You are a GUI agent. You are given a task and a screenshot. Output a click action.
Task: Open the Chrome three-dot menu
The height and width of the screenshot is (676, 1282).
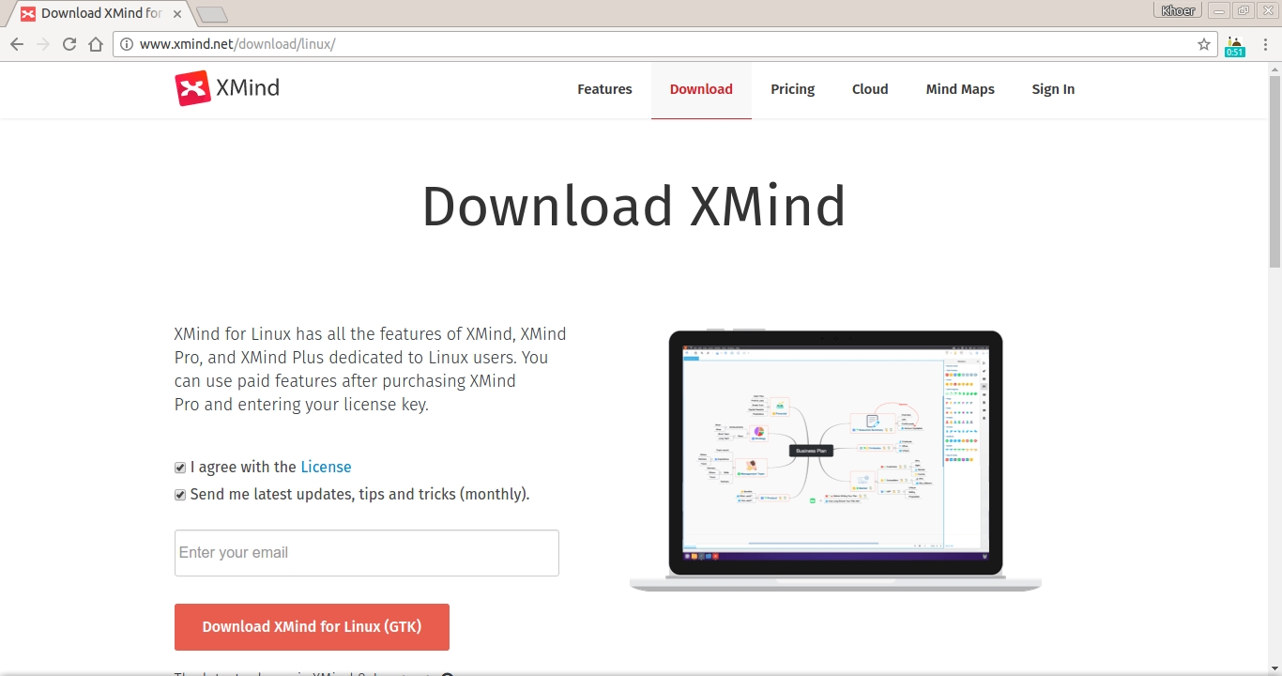[x=1266, y=44]
